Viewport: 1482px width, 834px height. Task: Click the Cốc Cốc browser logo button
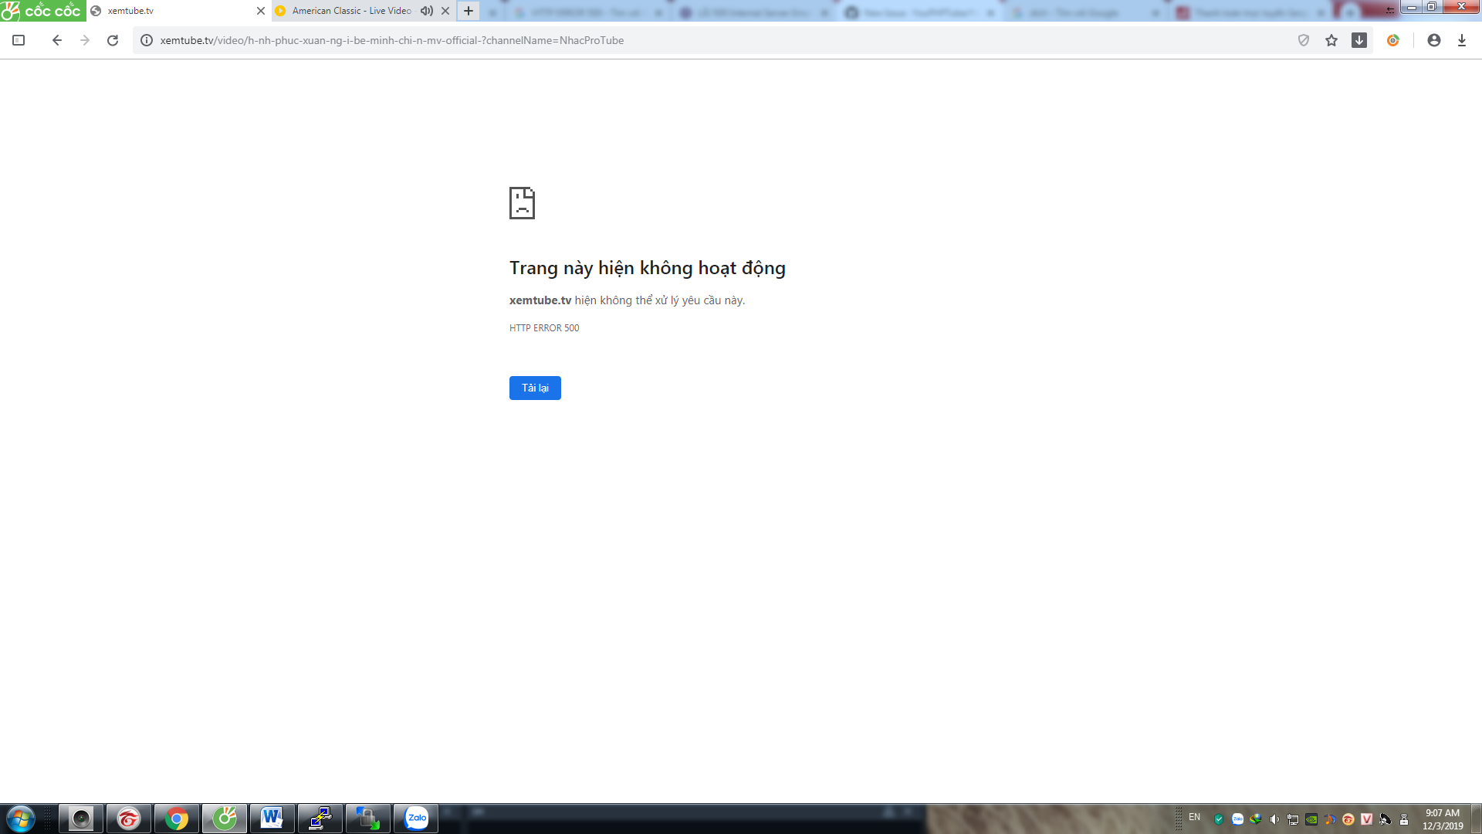coord(42,11)
